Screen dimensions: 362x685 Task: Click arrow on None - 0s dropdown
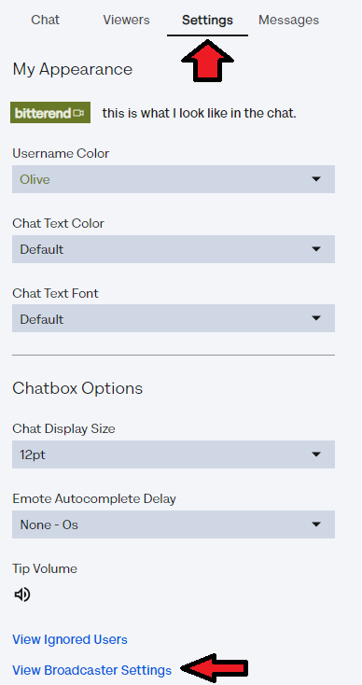tap(316, 524)
